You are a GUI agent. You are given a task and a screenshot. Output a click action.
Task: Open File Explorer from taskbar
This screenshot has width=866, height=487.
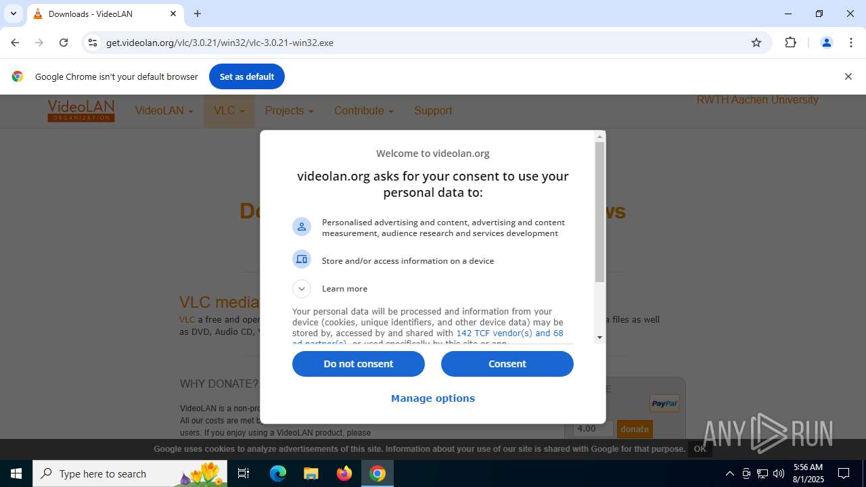click(311, 474)
